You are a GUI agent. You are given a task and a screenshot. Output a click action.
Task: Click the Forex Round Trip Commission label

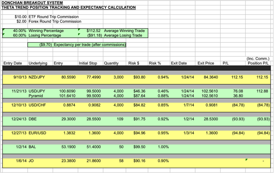(55, 21)
